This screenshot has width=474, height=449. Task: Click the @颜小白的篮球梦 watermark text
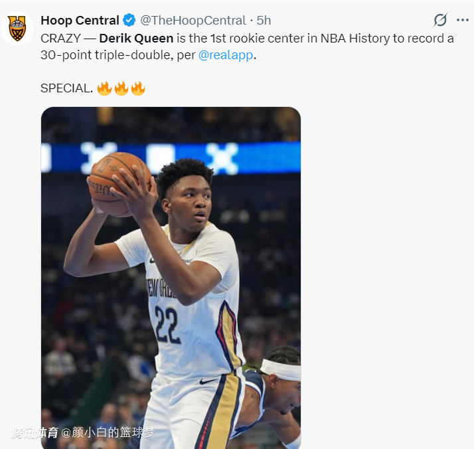point(108,433)
